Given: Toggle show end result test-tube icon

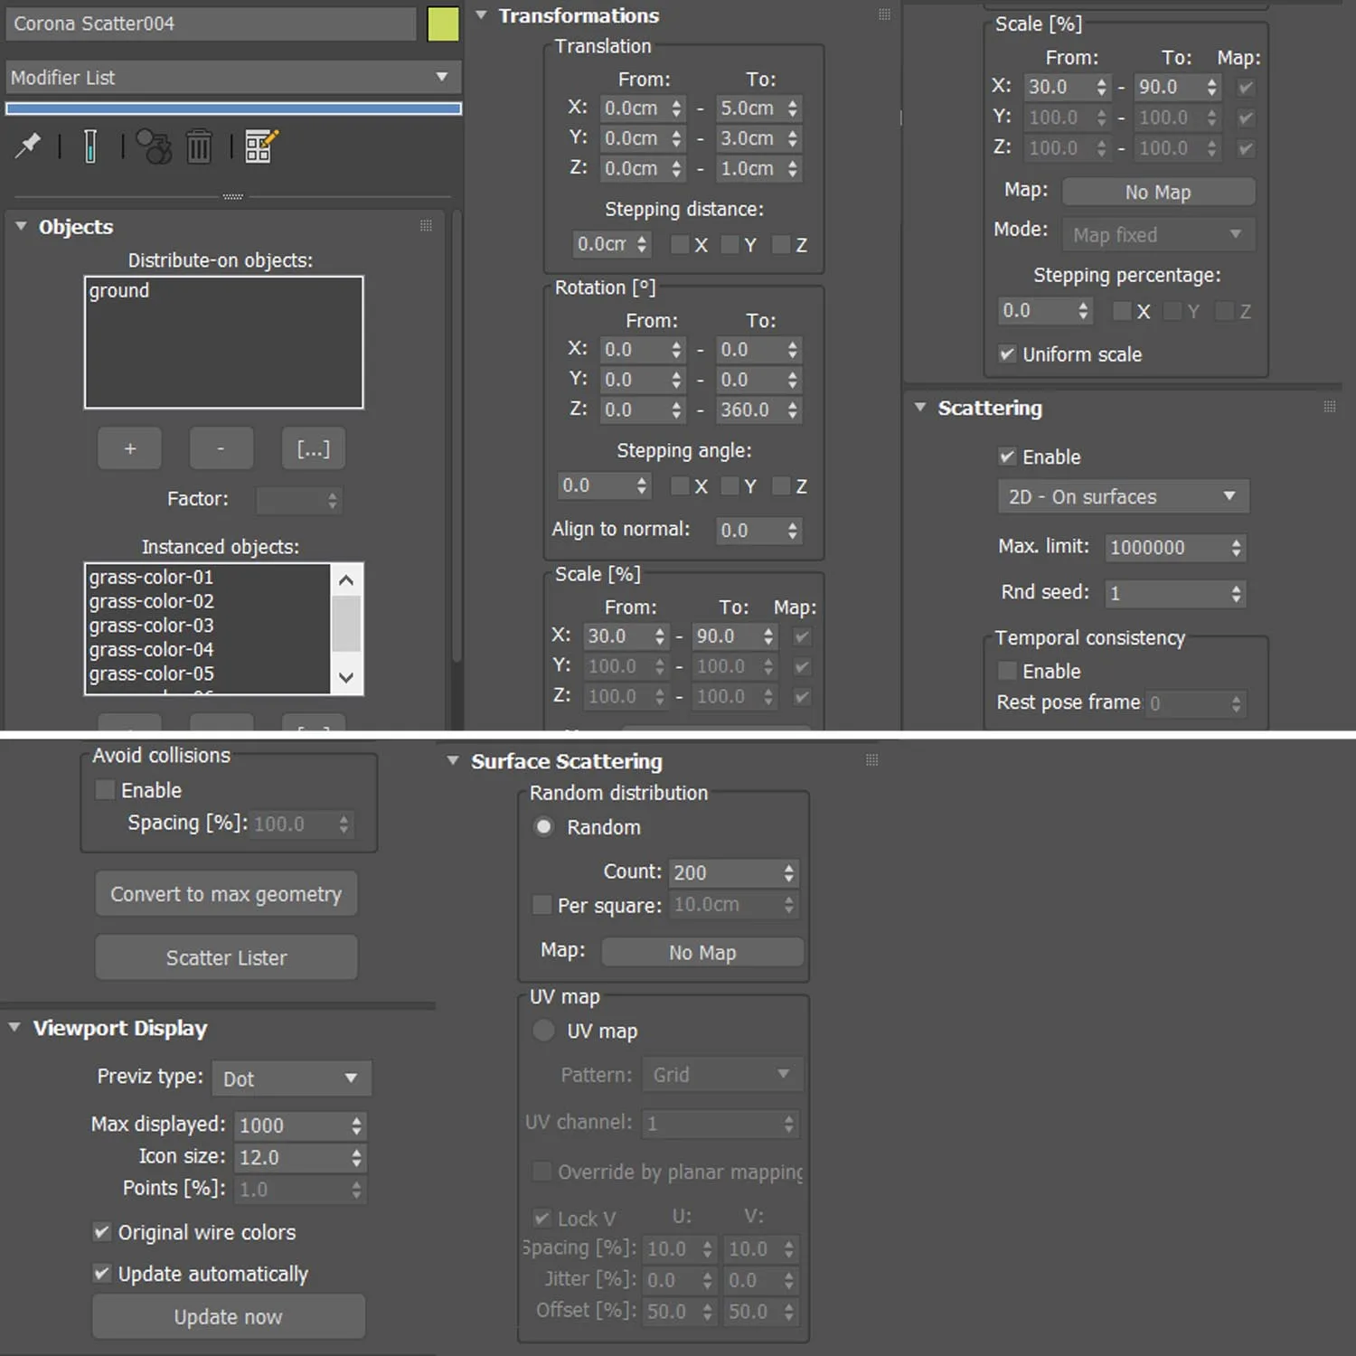Looking at the screenshot, I should (x=89, y=146).
